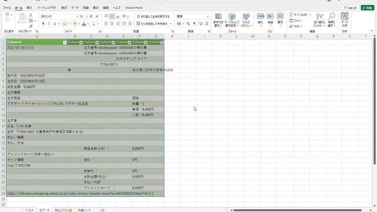Screen dimensions: 377x212
Task: Open the ページ レイアウト ribbon tab
Action: point(47,8)
